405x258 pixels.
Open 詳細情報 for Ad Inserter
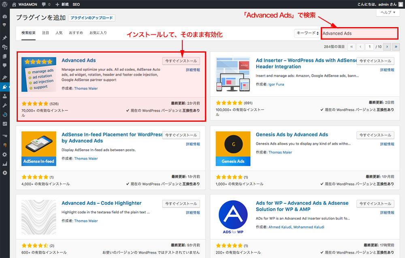tap(387, 70)
